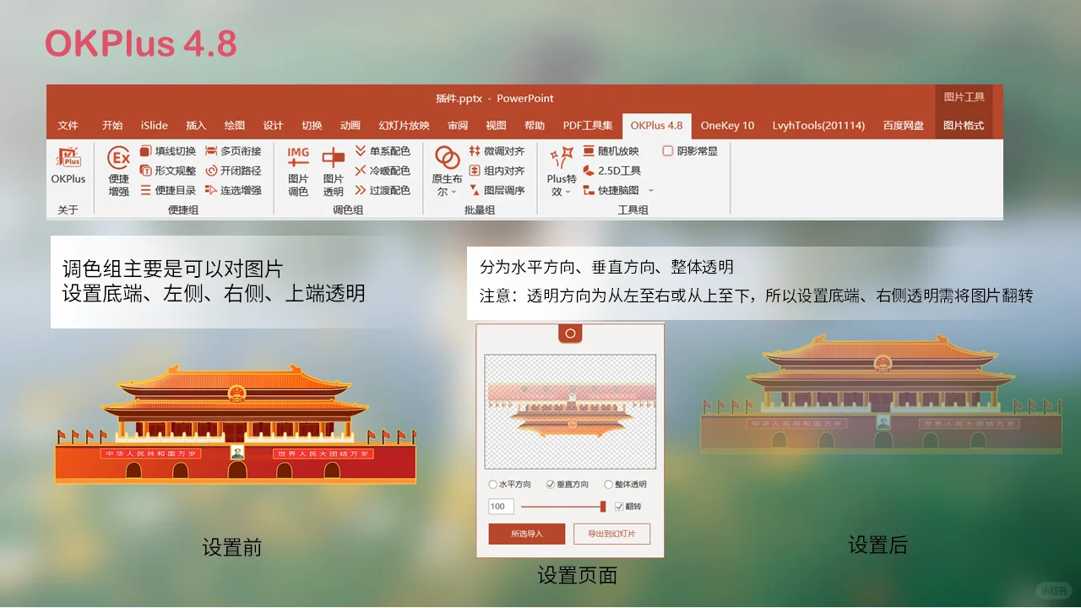Click the 组内对齐 command
1081x608 pixels.
point(497,171)
